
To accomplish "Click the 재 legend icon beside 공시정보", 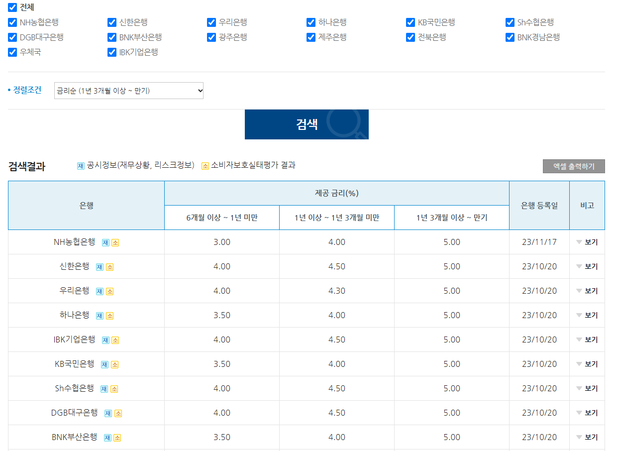I will pos(81,166).
